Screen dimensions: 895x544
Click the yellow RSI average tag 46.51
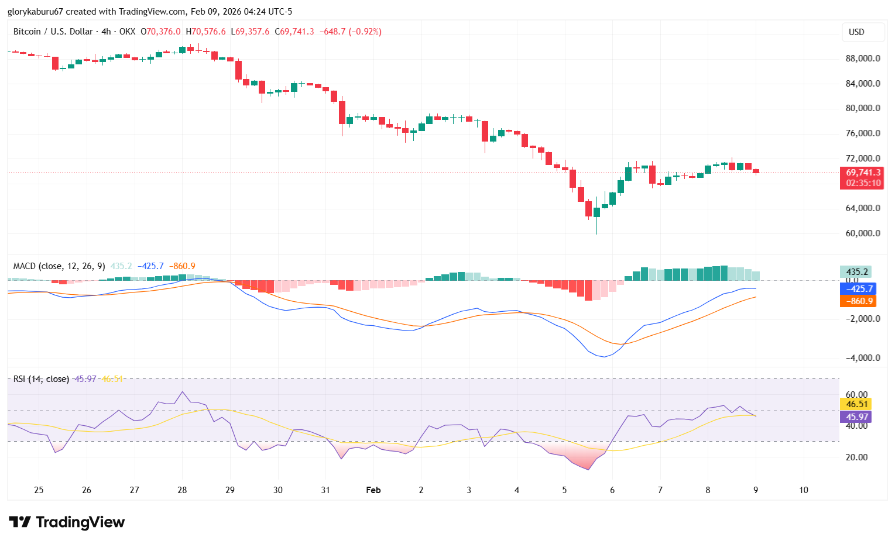coord(856,404)
